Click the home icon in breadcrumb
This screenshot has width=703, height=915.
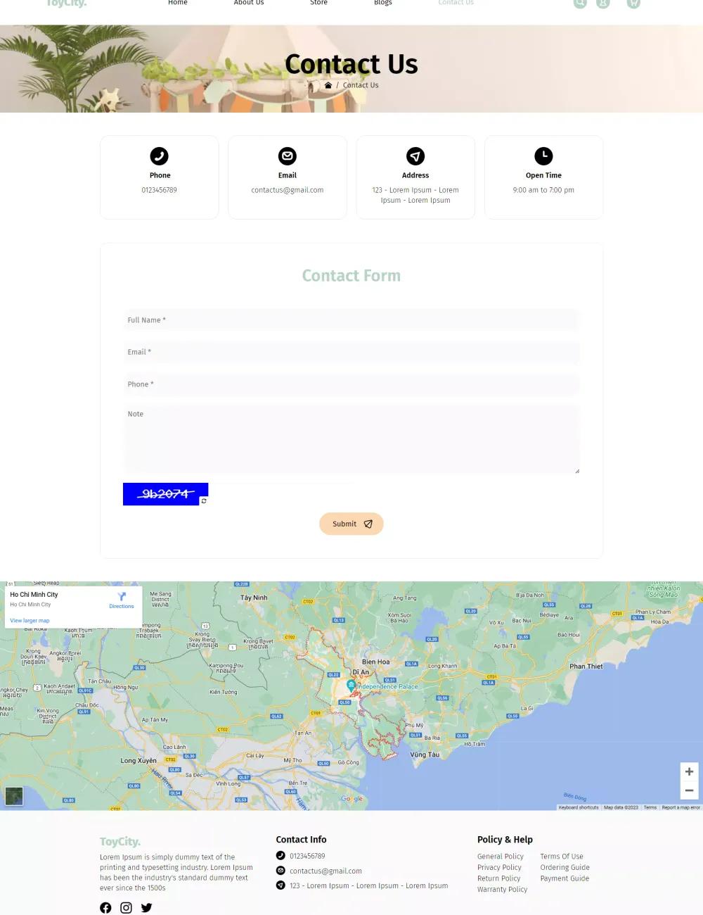(x=328, y=85)
